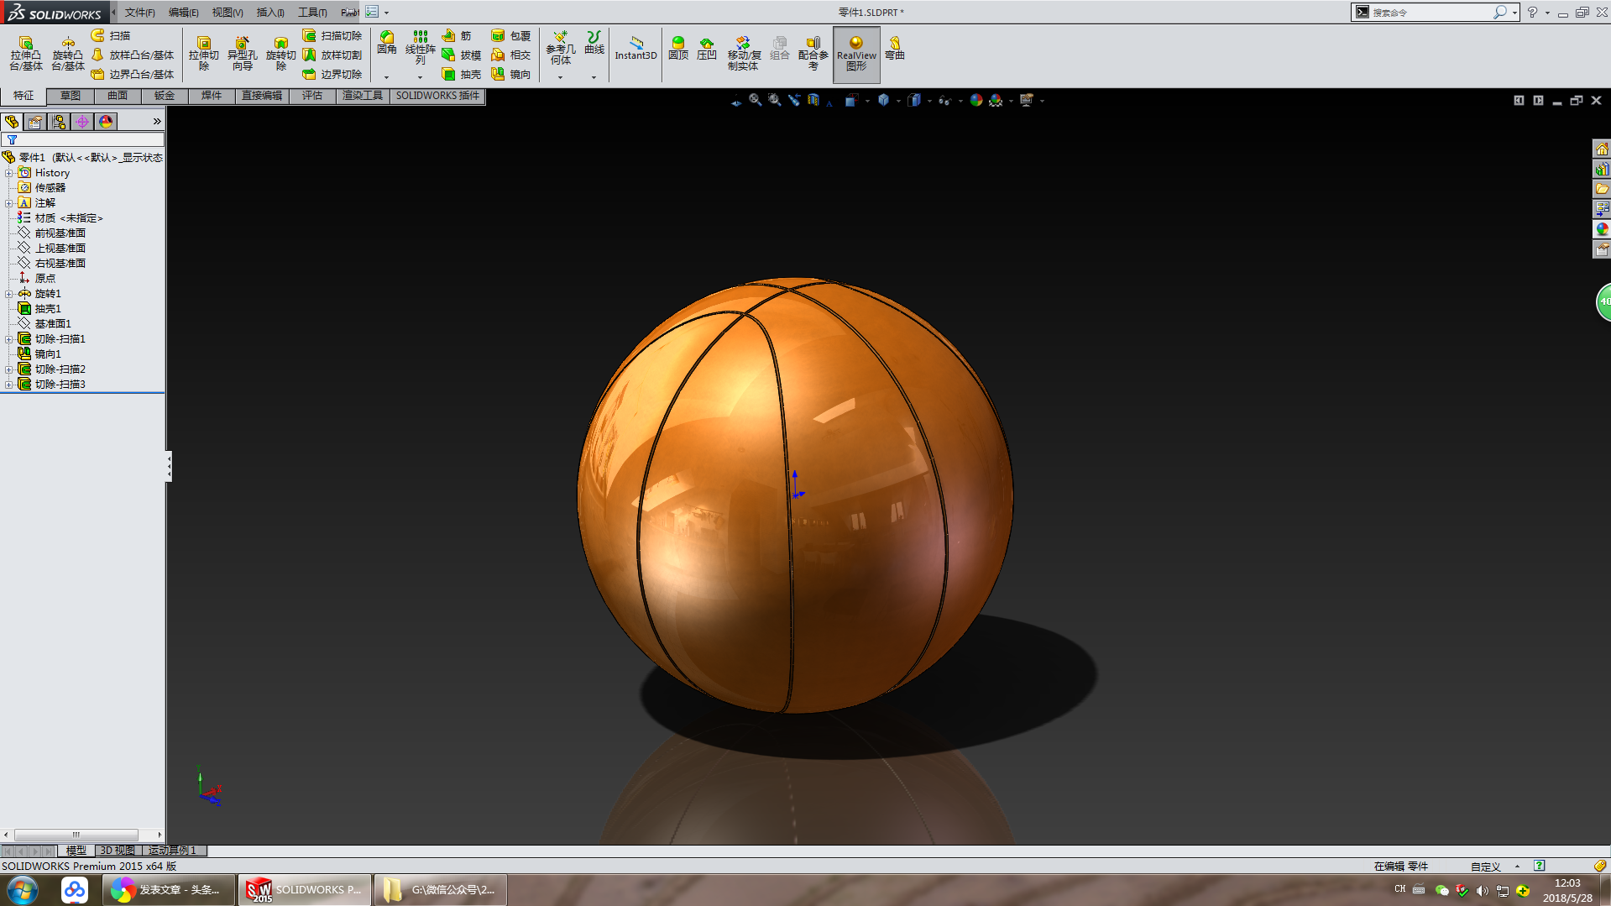
Task: Click the Loft Boss/Base (放样凸台/基体) tool
Action: click(x=133, y=55)
